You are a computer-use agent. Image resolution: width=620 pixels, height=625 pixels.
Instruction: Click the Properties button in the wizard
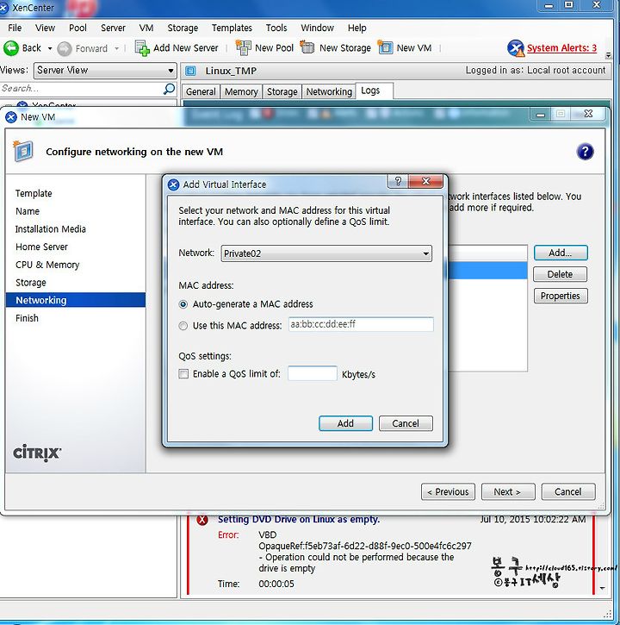(x=561, y=296)
